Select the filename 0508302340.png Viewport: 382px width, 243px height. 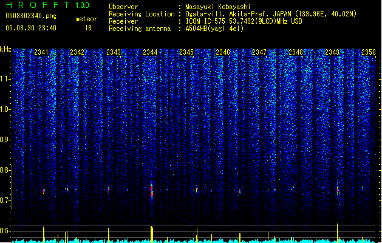pos(31,16)
